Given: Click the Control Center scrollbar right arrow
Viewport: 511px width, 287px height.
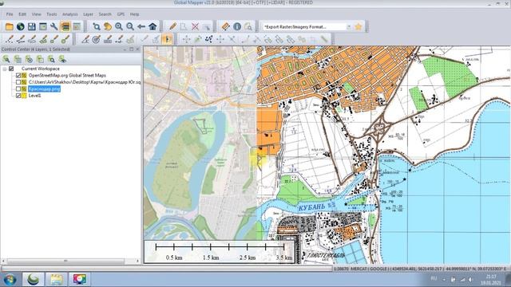Looking at the screenshot, I should tap(137, 261).
